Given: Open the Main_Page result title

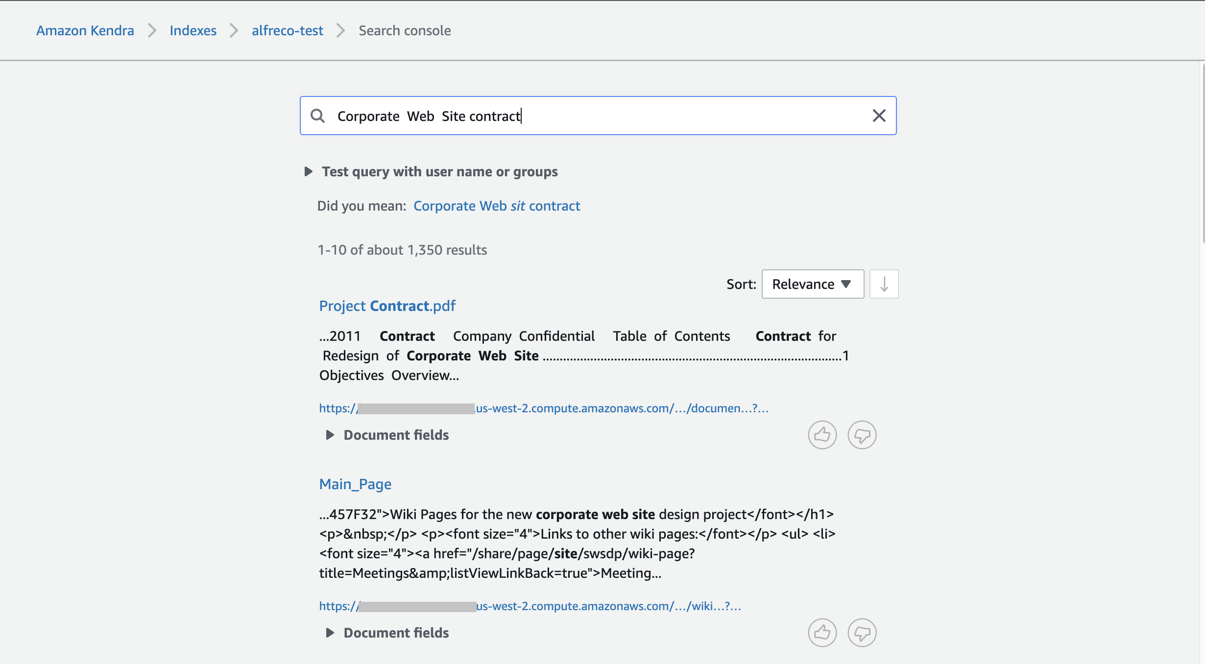Looking at the screenshot, I should [x=355, y=484].
